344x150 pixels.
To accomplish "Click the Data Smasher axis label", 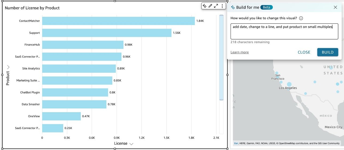I will click(x=31, y=104).
